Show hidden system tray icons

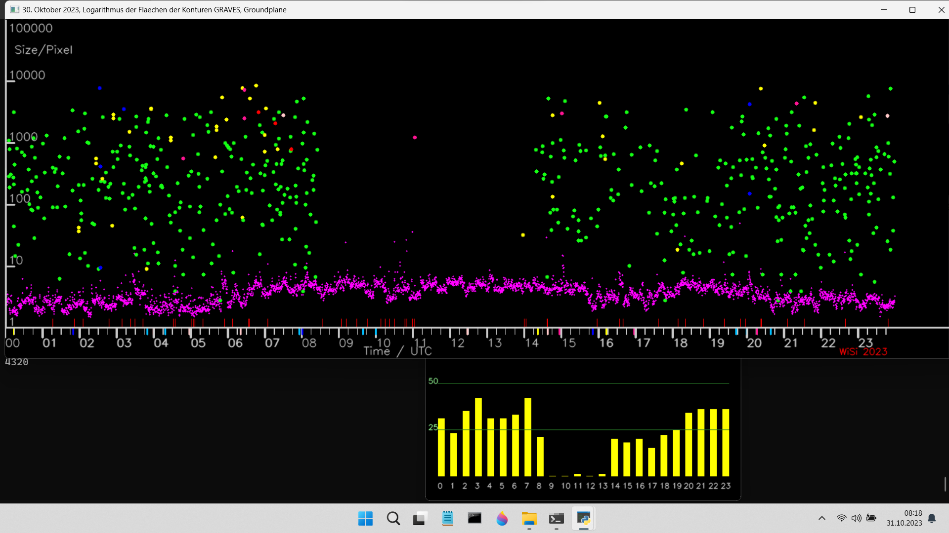click(x=822, y=518)
